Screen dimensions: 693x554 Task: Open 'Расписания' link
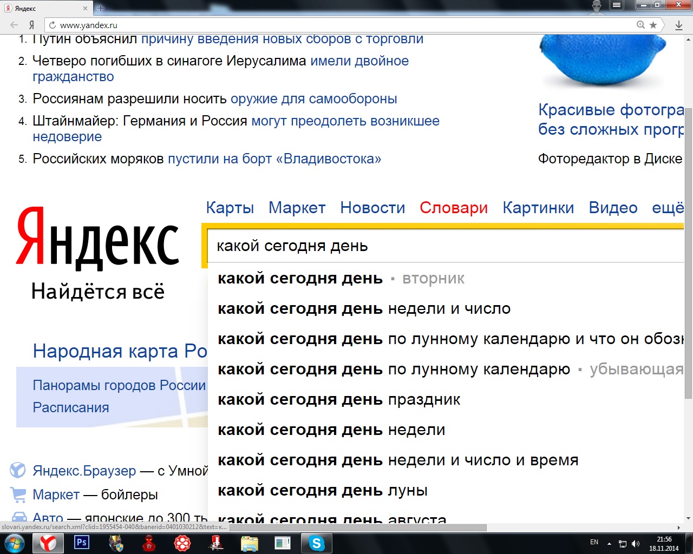click(71, 407)
